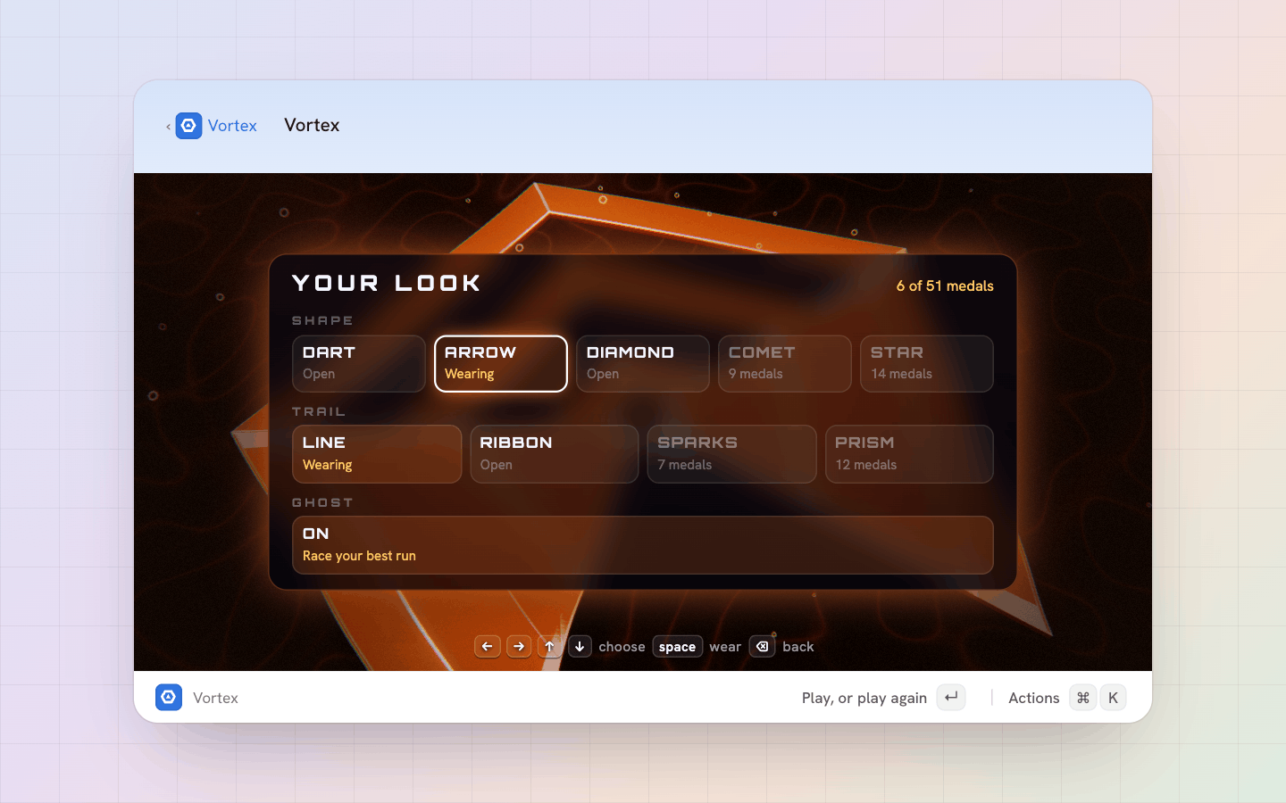
Task: Select the locked Sparks trail
Action: click(x=731, y=454)
